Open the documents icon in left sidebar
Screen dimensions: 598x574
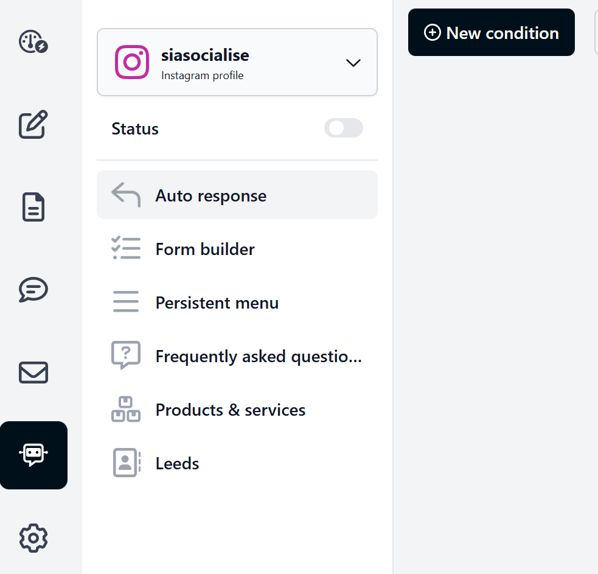click(32, 208)
